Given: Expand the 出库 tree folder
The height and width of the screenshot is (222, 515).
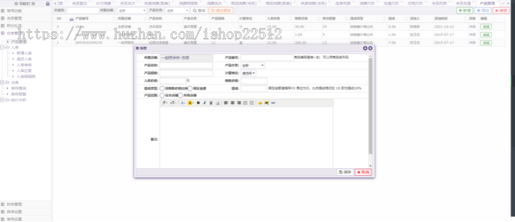Looking at the screenshot, I should click(x=3, y=83).
